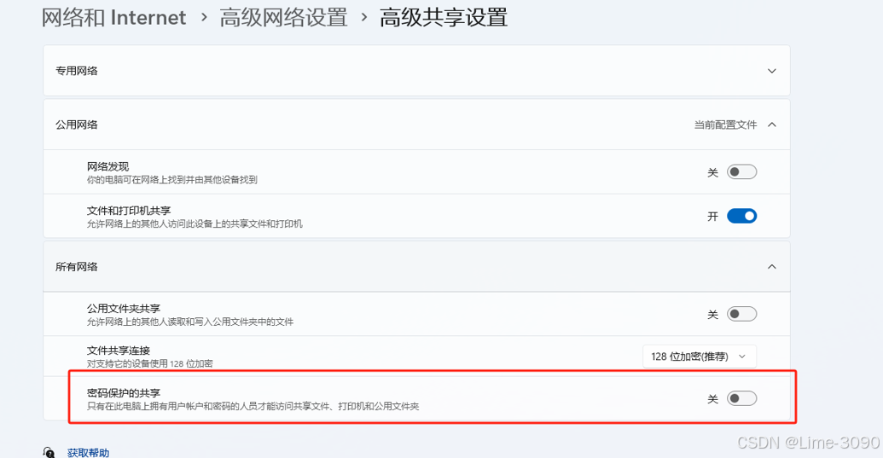Collapse the 所有网络 section chevron

[x=772, y=267]
